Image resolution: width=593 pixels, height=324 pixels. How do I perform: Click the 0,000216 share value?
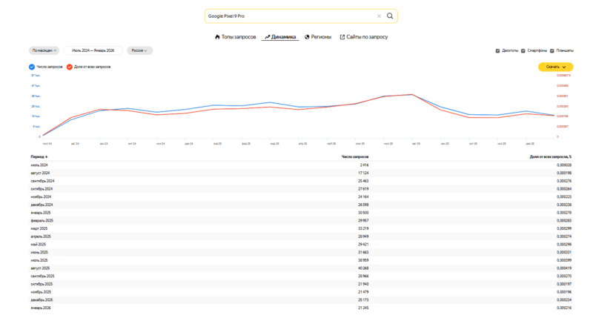click(x=564, y=308)
